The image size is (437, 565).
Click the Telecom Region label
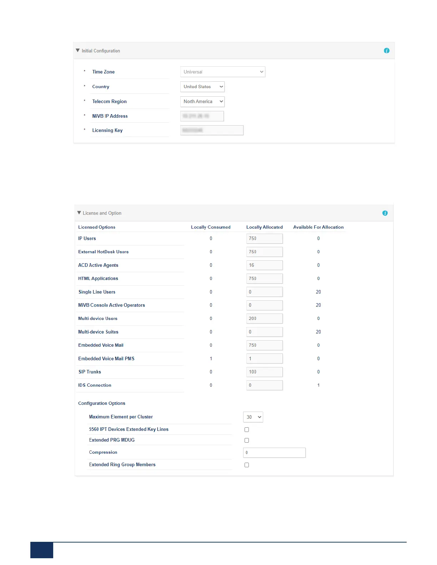pos(109,102)
